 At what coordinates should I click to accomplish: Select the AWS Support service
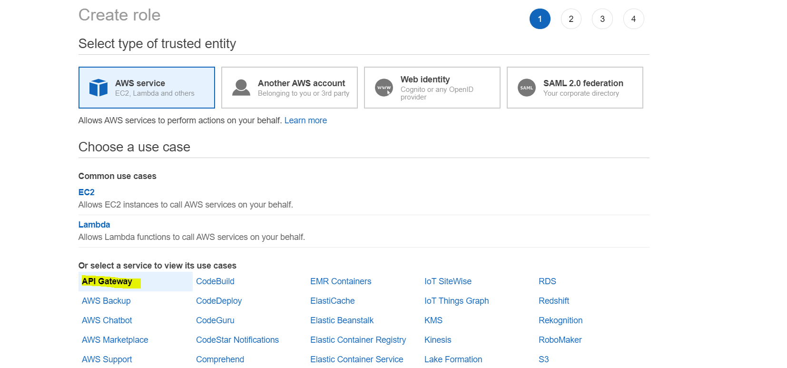click(107, 359)
